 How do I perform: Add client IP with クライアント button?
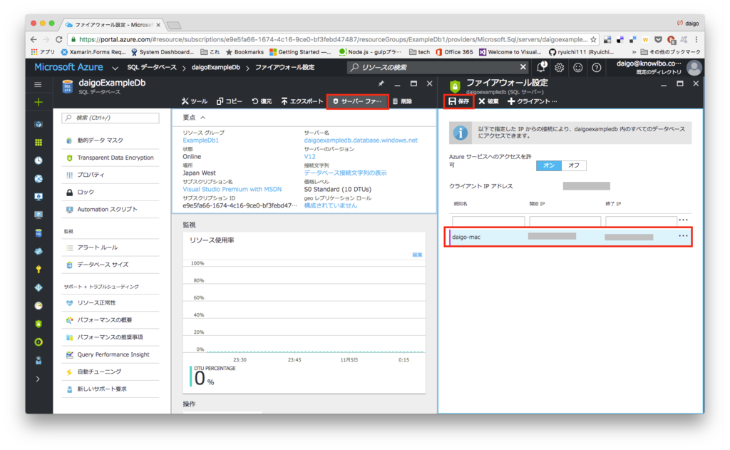(532, 101)
